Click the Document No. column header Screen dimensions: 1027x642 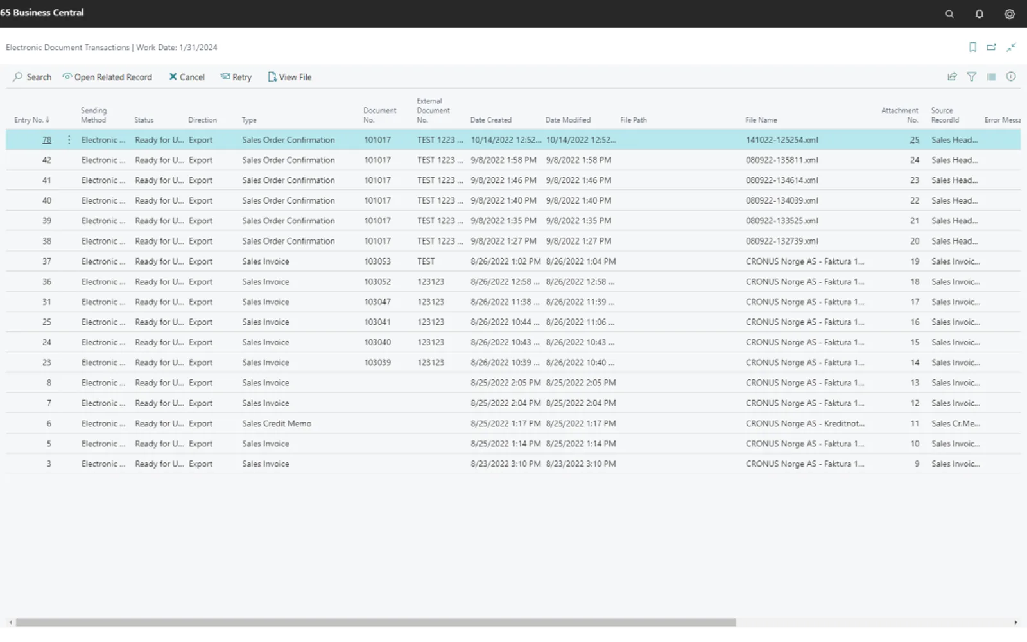point(379,115)
